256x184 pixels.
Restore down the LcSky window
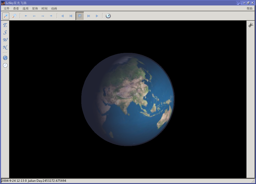248,3
